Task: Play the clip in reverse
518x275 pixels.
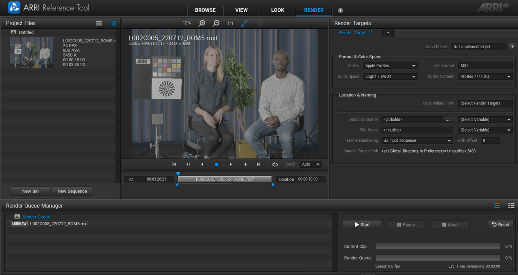Action: 202,164
